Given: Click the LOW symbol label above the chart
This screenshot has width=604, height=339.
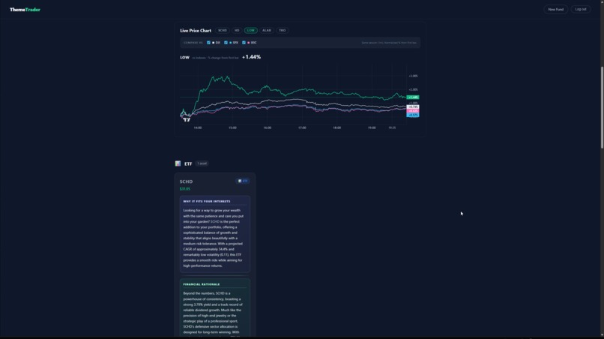Looking at the screenshot, I should [x=184, y=58].
